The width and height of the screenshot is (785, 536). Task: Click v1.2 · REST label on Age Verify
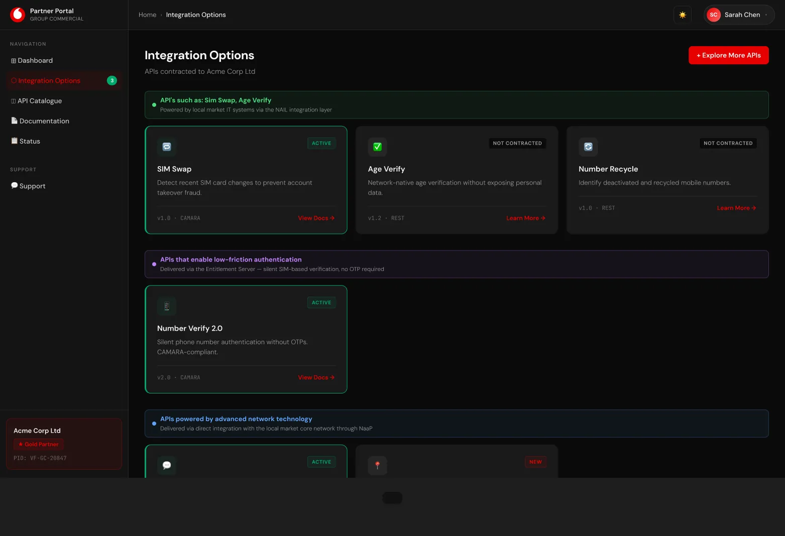point(386,218)
